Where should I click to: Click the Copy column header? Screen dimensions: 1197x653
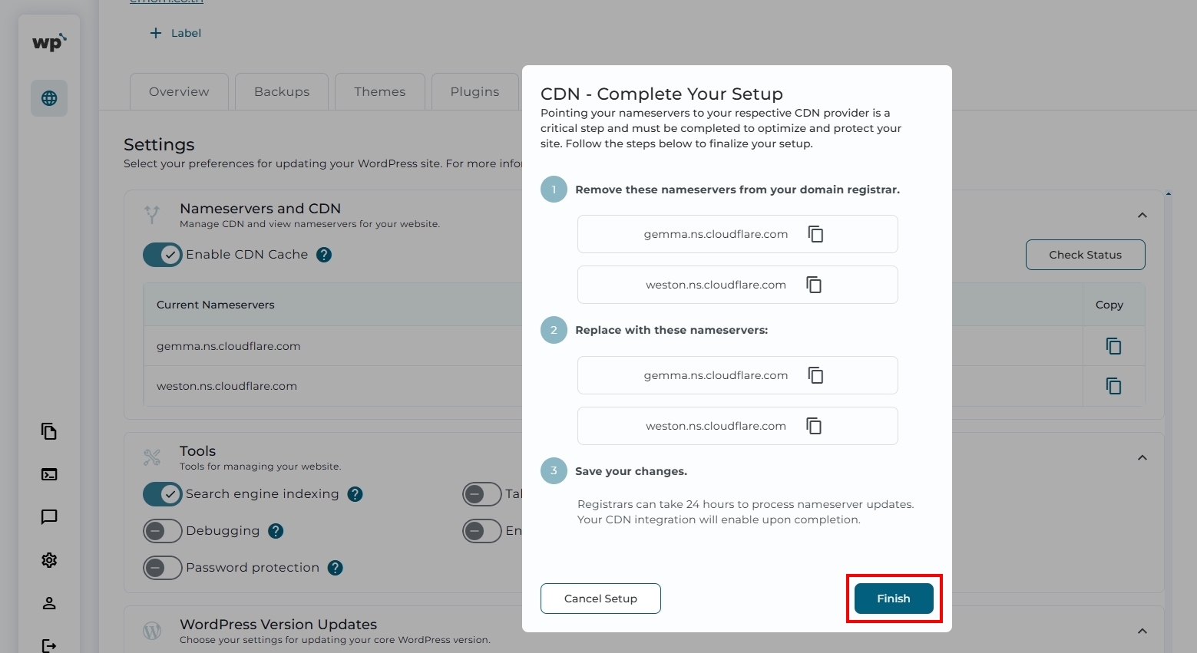(1109, 305)
